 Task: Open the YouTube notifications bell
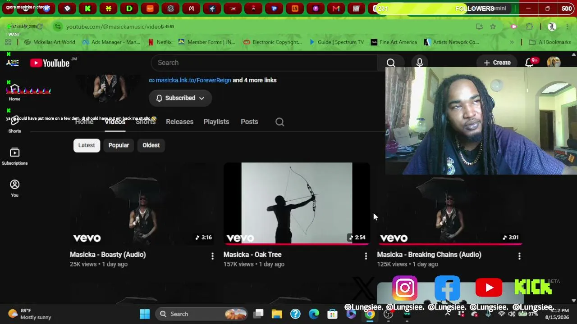pos(530,63)
